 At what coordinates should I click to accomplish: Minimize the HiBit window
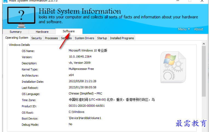[x=178, y=1]
